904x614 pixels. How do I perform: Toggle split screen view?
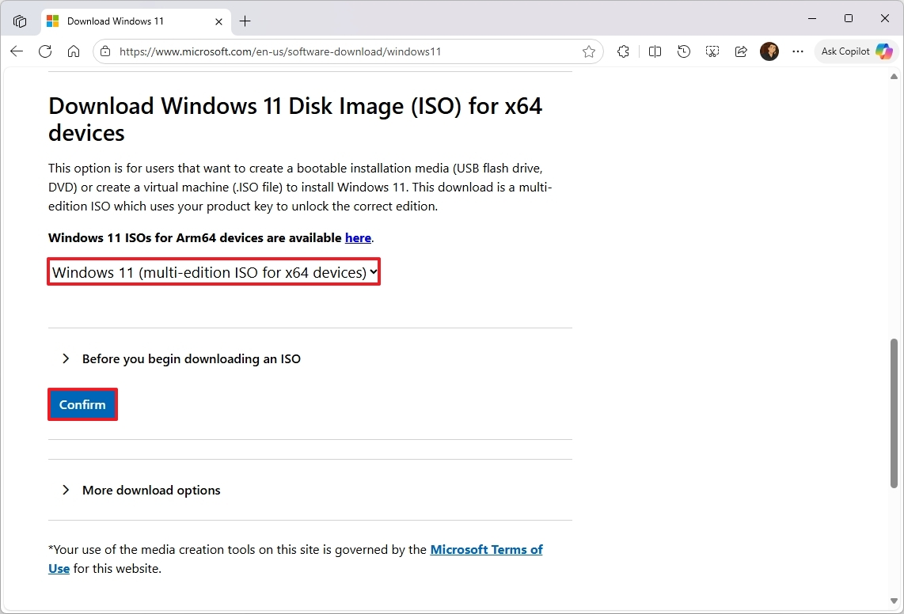click(x=655, y=52)
